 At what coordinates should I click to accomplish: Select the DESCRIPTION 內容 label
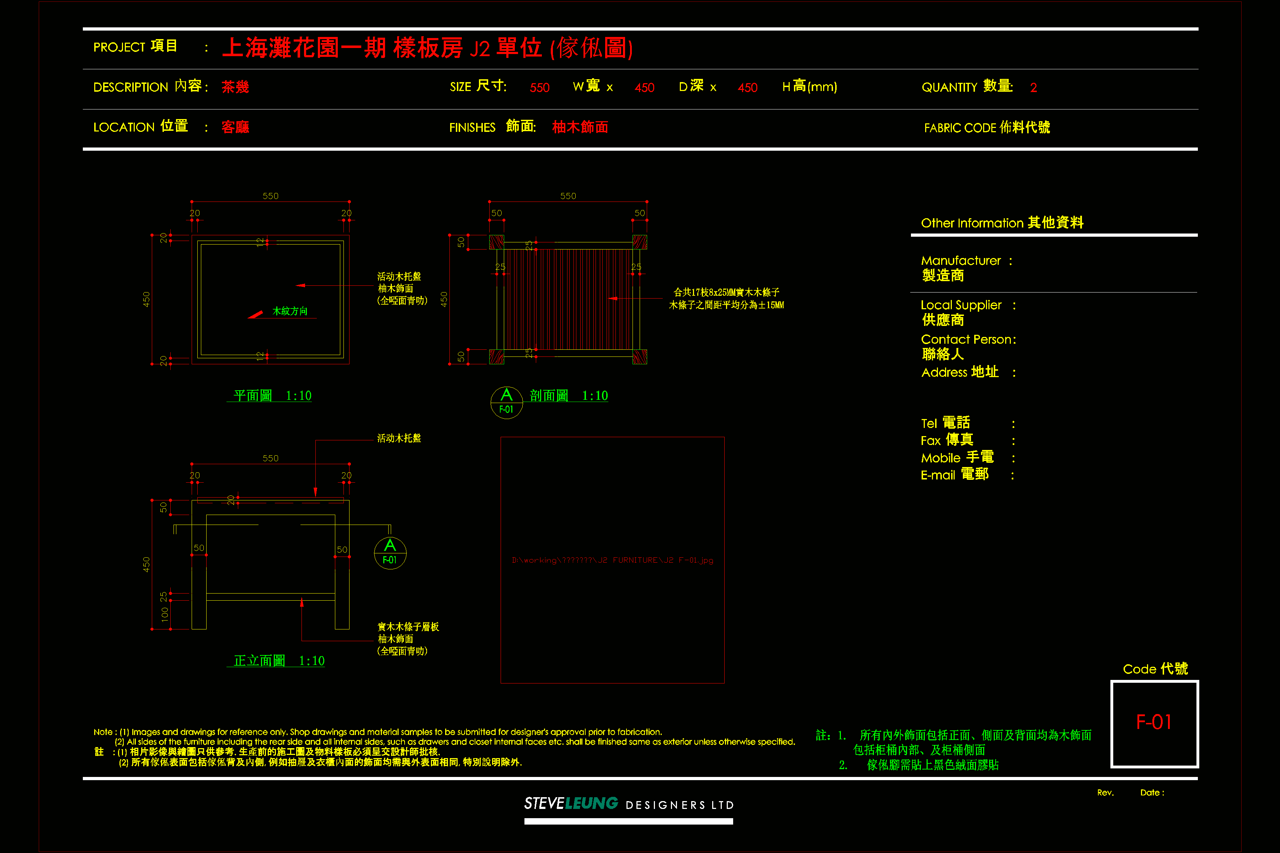pyautogui.click(x=151, y=86)
